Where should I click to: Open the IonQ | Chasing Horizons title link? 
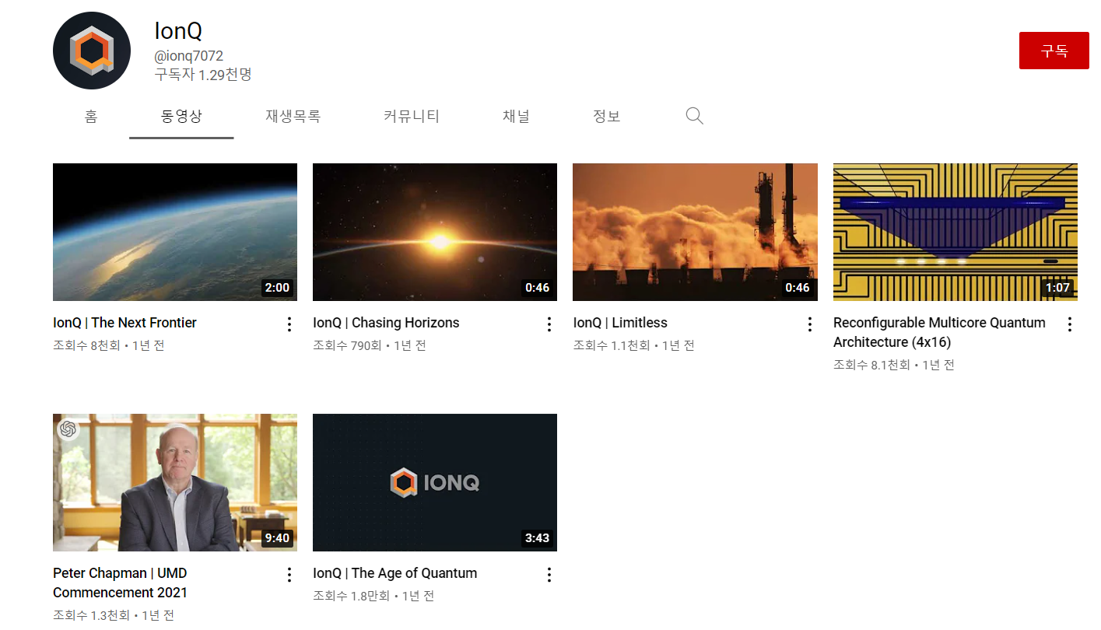tap(386, 323)
